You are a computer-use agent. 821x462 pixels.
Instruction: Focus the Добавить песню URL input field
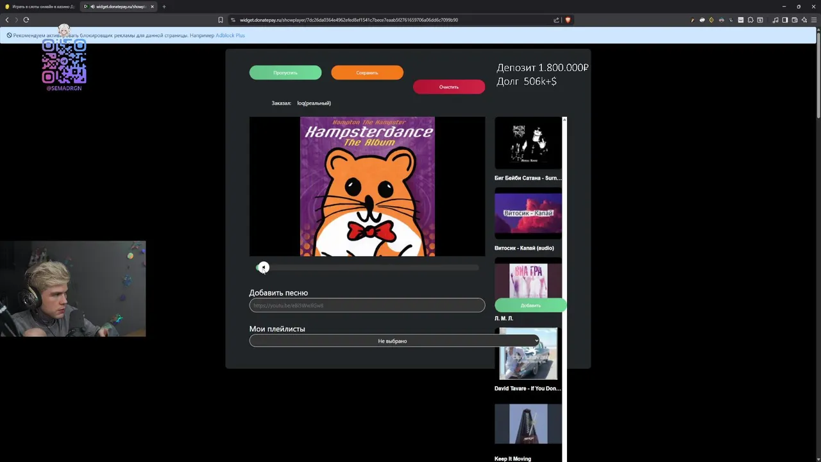point(367,305)
